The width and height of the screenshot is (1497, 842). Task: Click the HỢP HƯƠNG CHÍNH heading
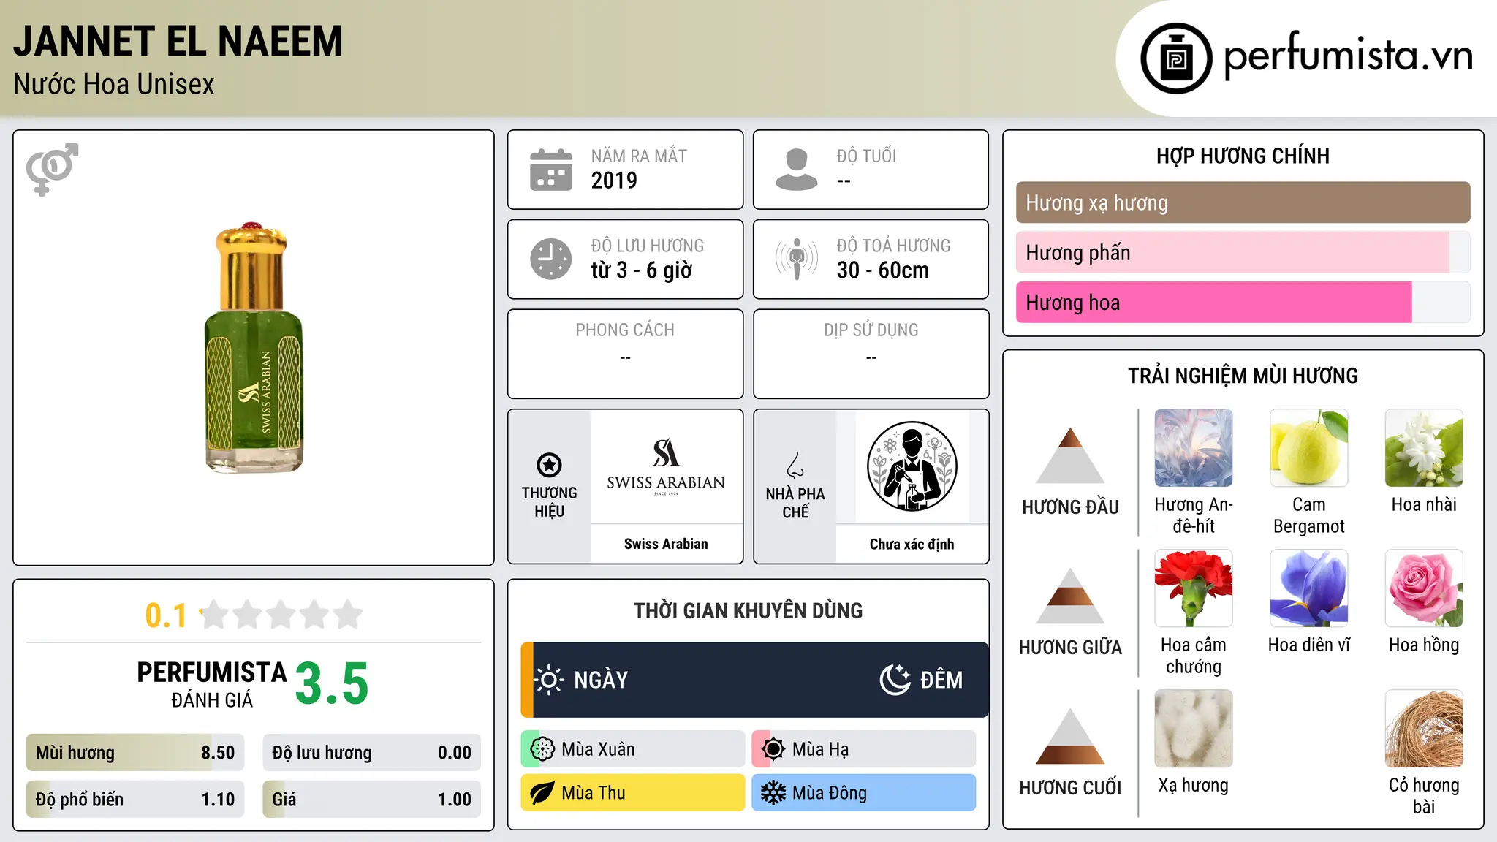coord(1243,156)
